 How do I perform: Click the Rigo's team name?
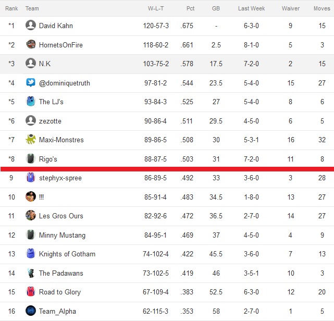coord(48,159)
